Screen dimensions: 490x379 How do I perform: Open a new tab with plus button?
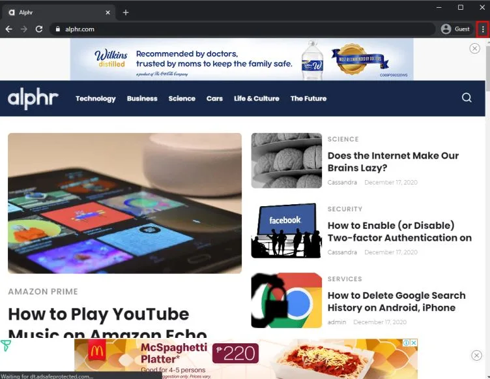point(126,12)
